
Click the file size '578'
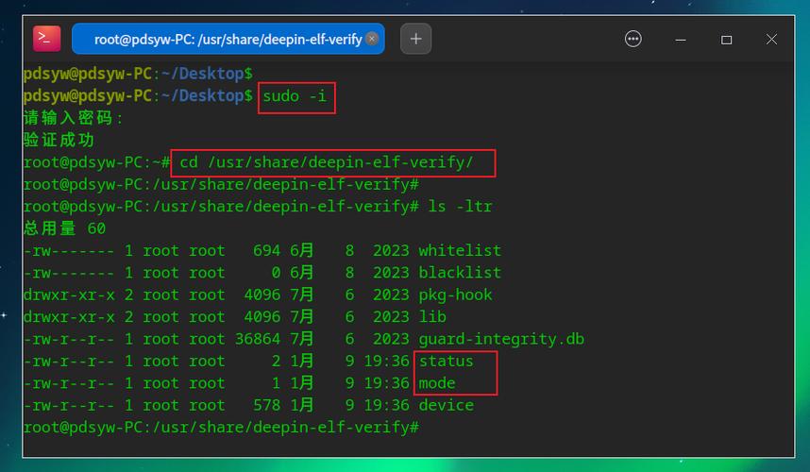[x=266, y=405]
